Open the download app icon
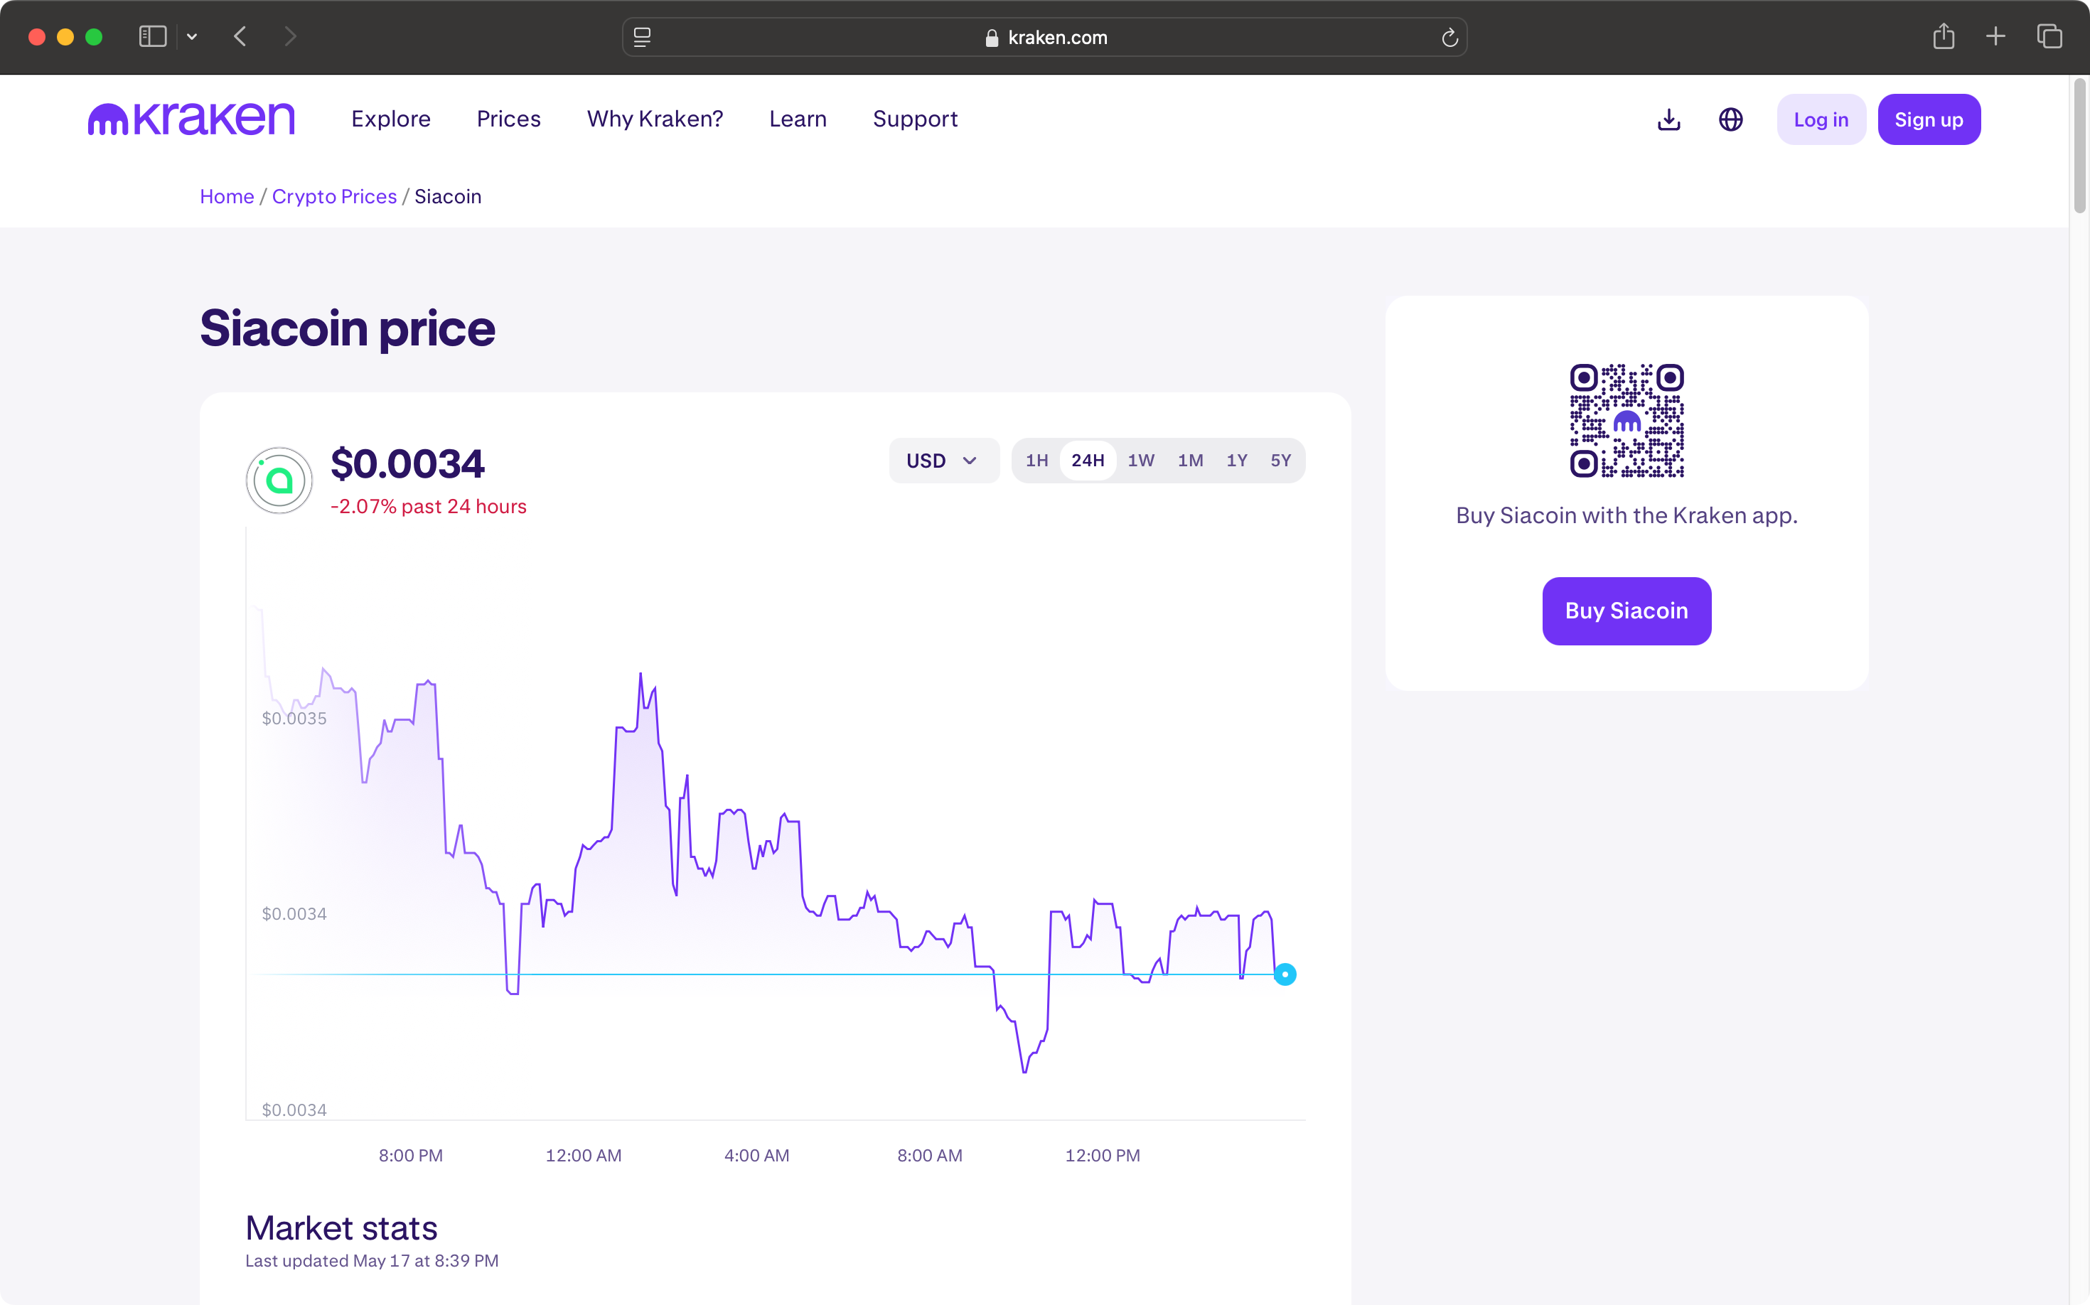This screenshot has height=1305, width=2090. pyautogui.click(x=1668, y=119)
